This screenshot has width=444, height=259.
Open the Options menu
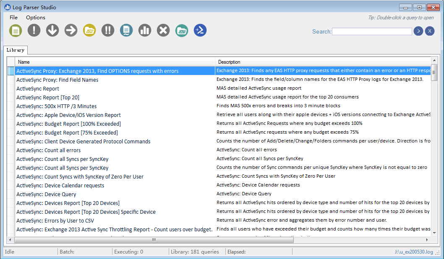36,18
